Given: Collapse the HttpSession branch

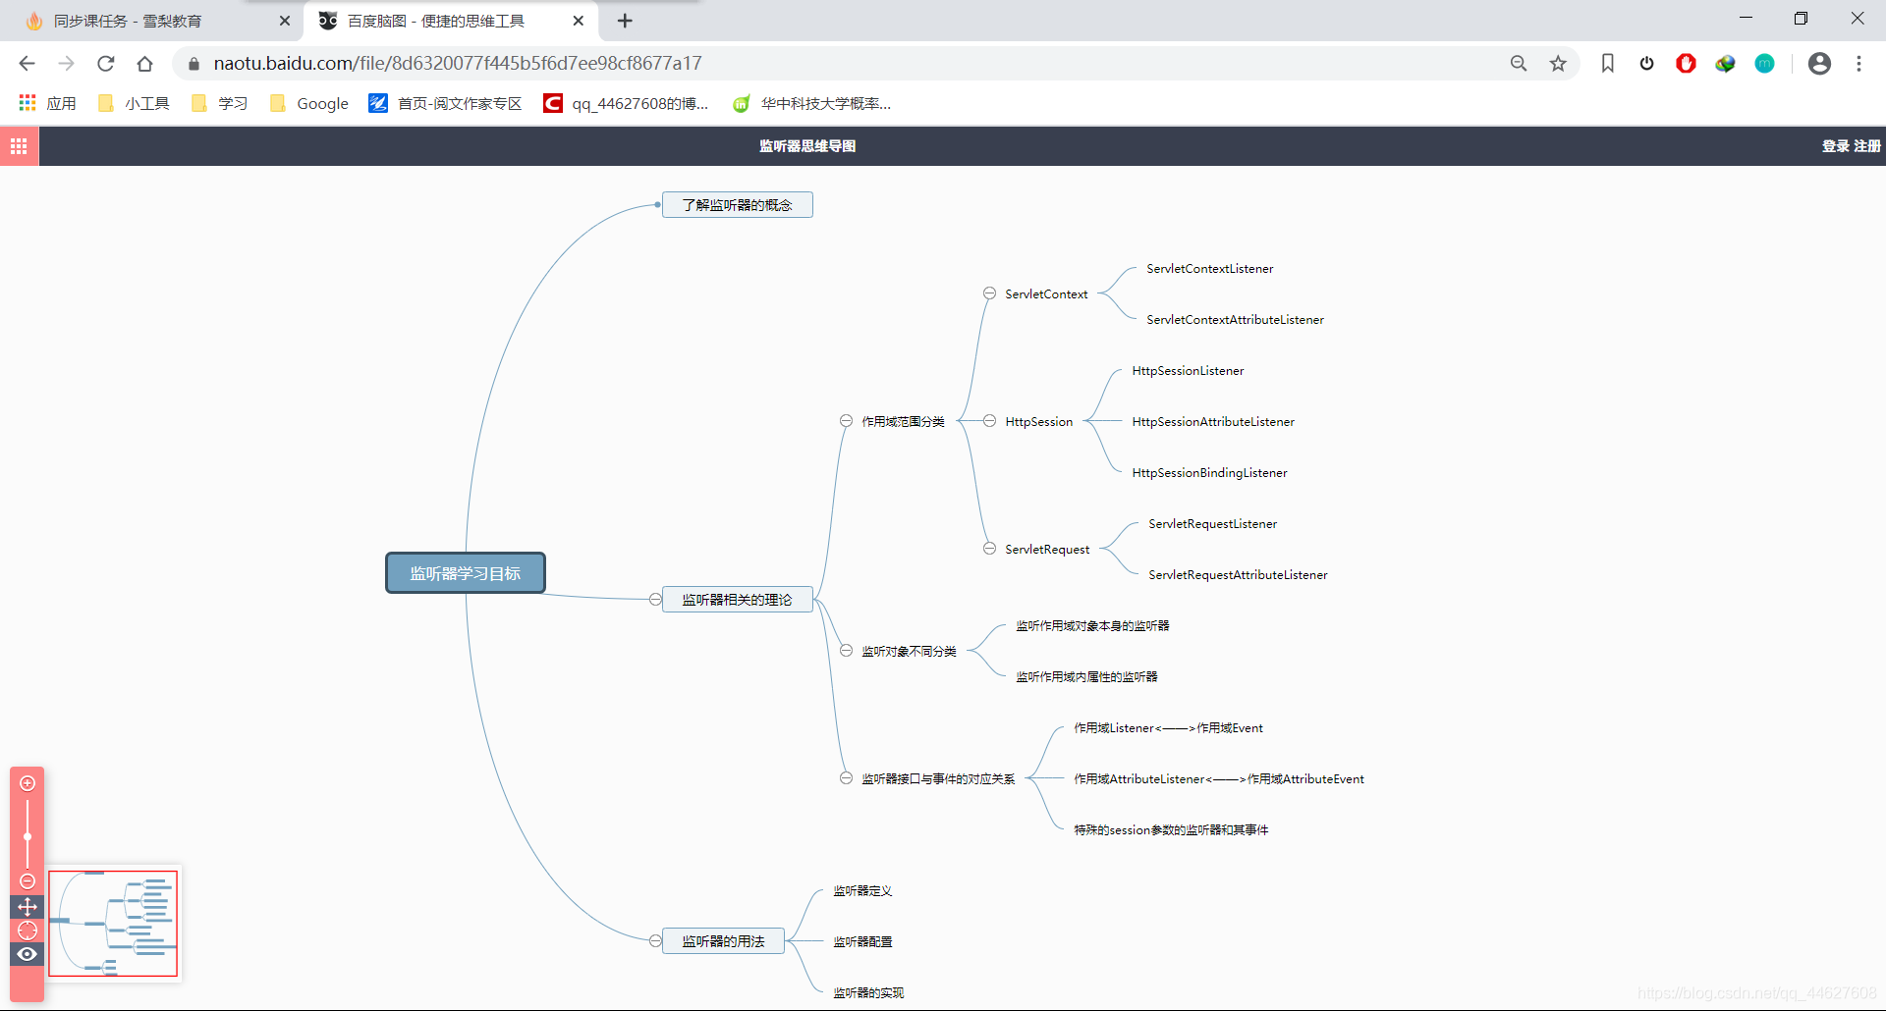Looking at the screenshot, I should (x=989, y=421).
